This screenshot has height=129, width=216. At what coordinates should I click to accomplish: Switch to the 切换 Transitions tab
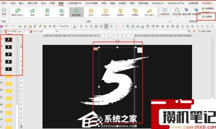click(x=52, y=3)
